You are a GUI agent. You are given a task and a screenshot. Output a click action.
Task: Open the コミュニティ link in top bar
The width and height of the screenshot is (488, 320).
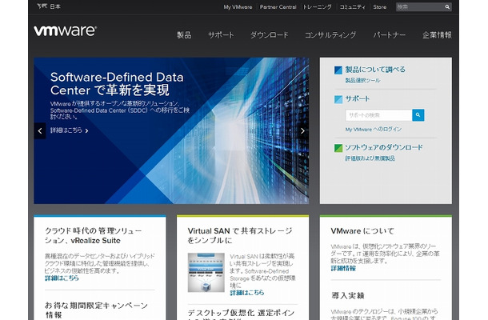(352, 7)
